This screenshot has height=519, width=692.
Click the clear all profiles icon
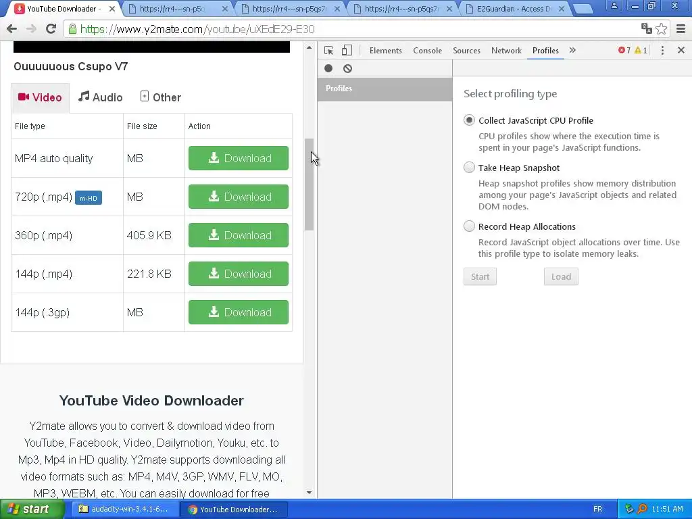(x=348, y=68)
